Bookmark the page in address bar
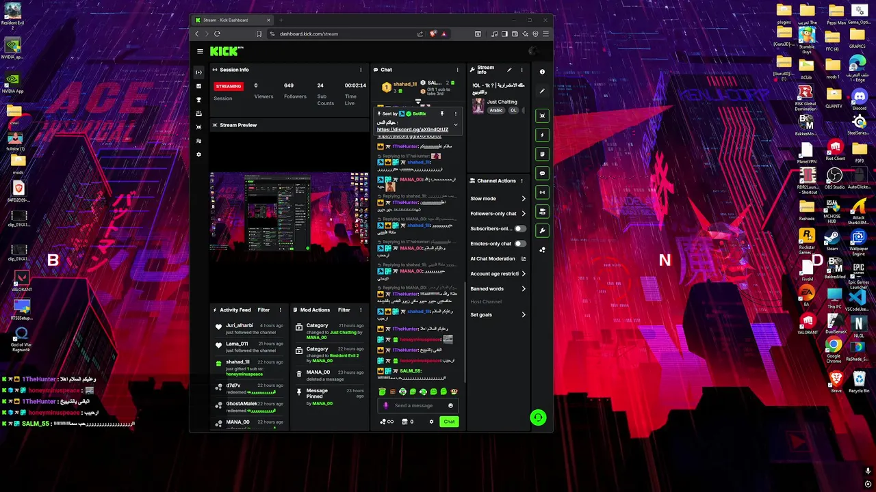 tap(259, 33)
